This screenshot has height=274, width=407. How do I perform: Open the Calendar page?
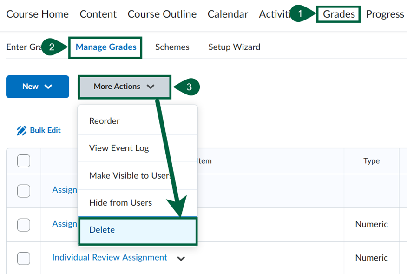click(x=228, y=14)
